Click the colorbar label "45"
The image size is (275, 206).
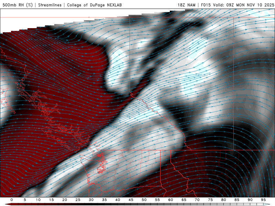pyautogui.click(x=131, y=200)
